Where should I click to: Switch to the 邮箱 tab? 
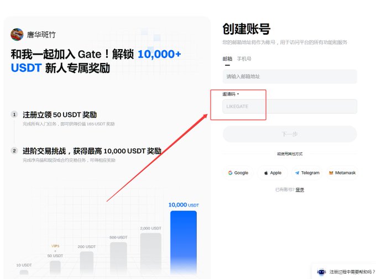point(227,59)
